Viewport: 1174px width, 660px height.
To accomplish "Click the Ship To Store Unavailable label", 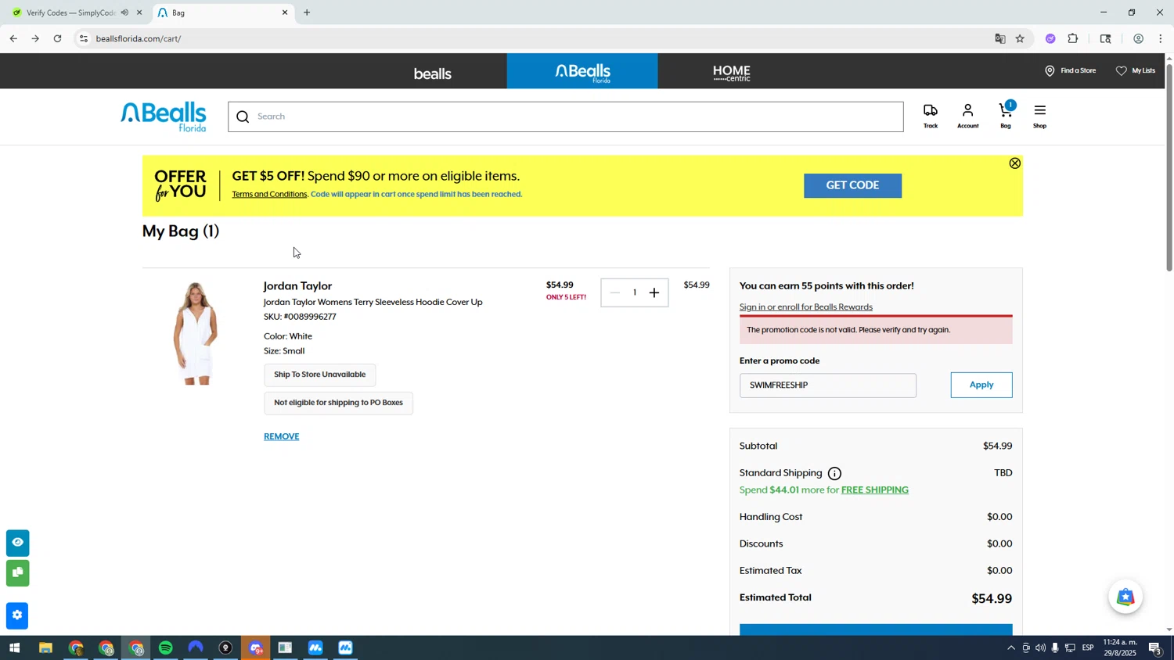I will [319, 375].
